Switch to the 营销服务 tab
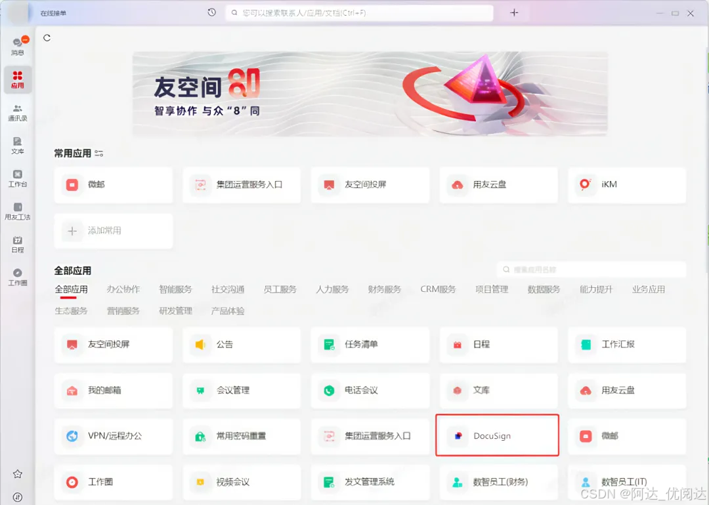Viewport: 709px width, 505px height. pos(123,311)
